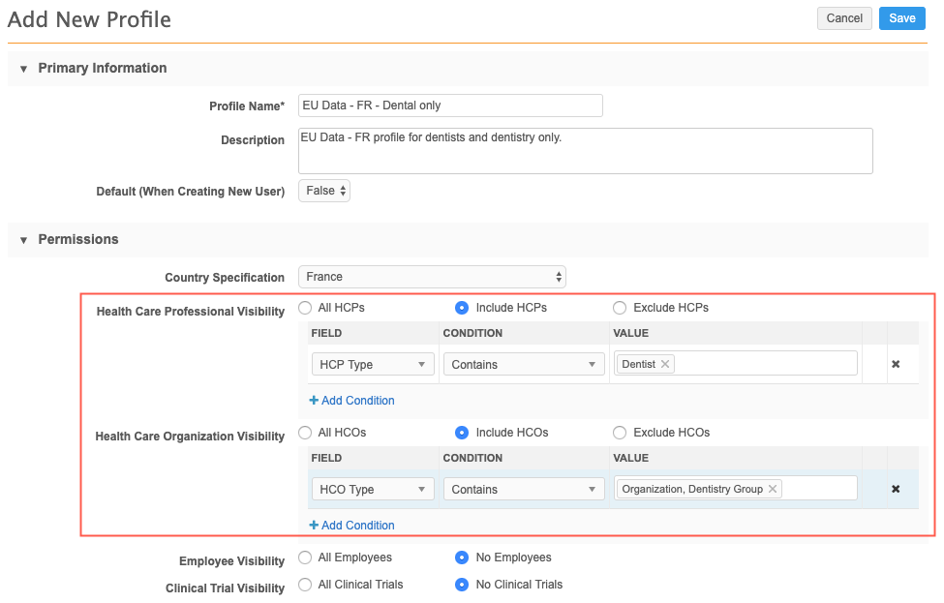Collapse the Primary Information section

24,69
